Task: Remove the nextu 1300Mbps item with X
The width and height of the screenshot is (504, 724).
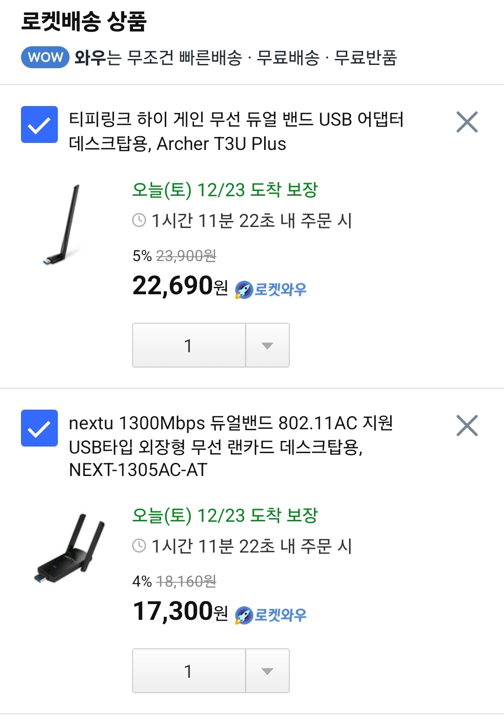Action: pos(467,426)
